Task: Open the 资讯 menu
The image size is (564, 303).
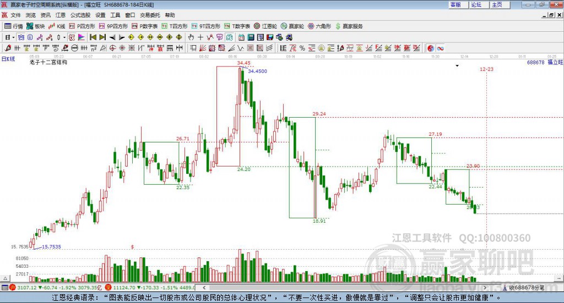Action: (x=45, y=15)
